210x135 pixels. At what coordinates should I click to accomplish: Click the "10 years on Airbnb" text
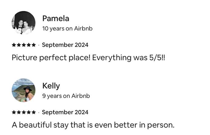point(67,29)
